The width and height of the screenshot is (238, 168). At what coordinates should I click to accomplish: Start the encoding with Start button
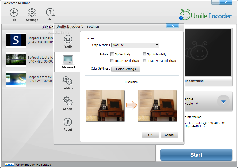click(x=196, y=155)
